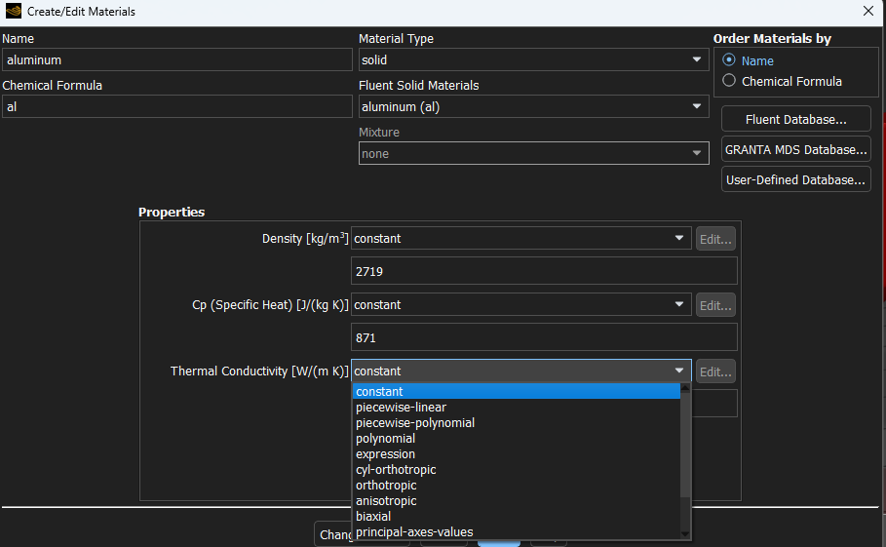Select orthotropic from dropdown list
Image resolution: width=886 pixels, height=547 pixels.
386,486
